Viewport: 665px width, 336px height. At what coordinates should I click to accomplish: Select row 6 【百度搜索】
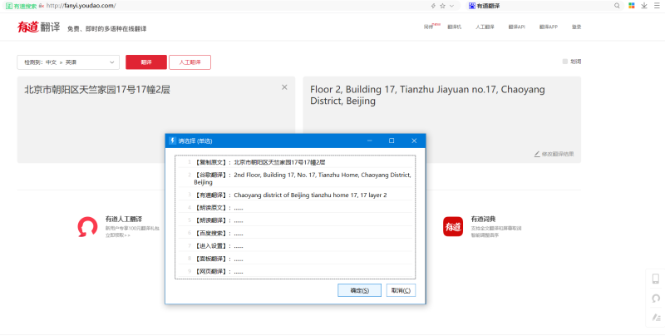pyautogui.click(x=295, y=234)
